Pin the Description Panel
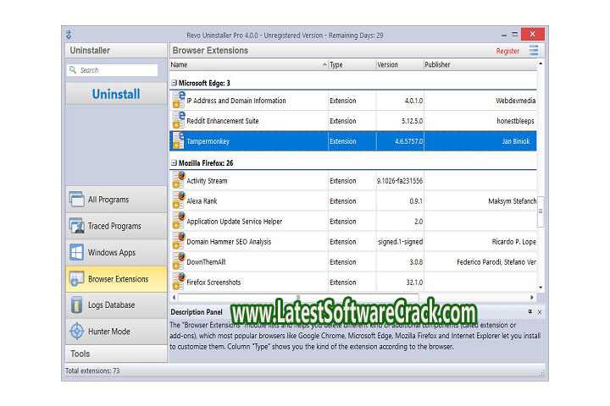 (530, 311)
